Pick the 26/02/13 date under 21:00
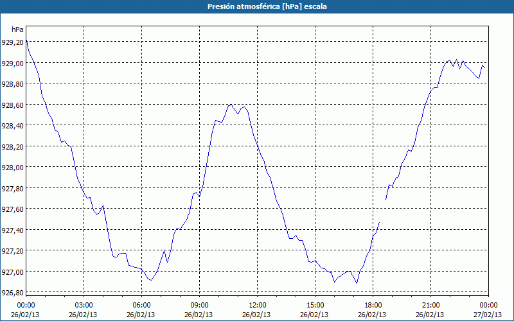 click(x=430, y=315)
